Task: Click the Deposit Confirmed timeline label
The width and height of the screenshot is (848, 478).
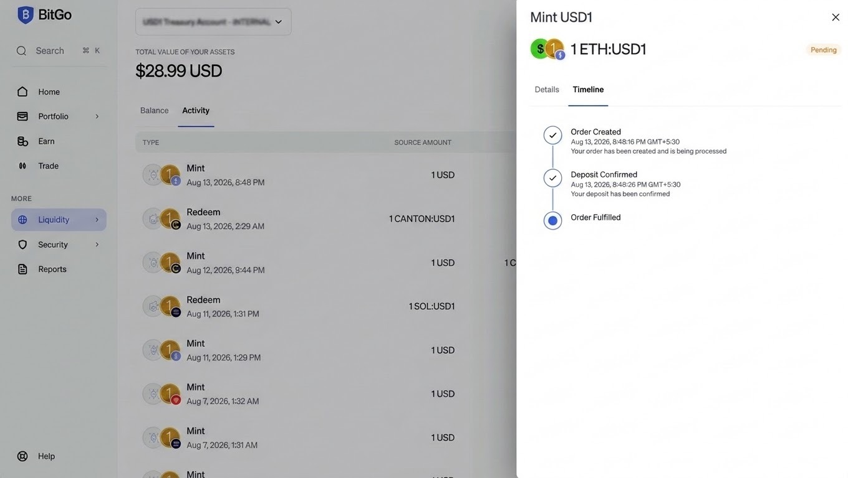Action: (604, 174)
